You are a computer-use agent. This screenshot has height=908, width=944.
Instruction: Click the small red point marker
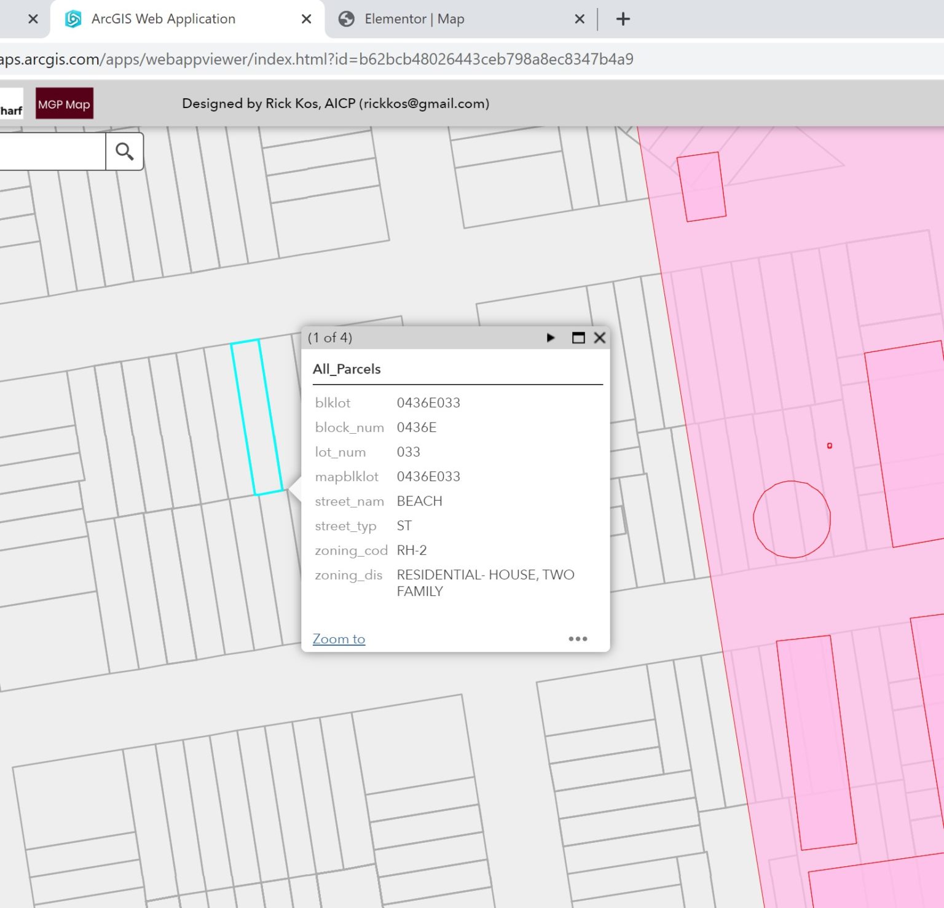click(830, 445)
